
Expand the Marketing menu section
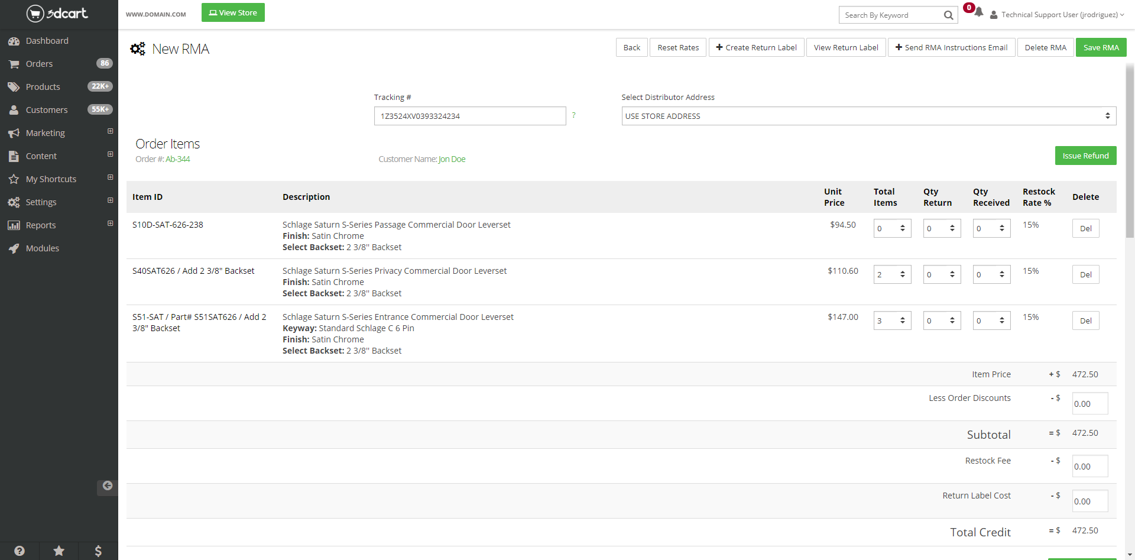click(110, 131)
